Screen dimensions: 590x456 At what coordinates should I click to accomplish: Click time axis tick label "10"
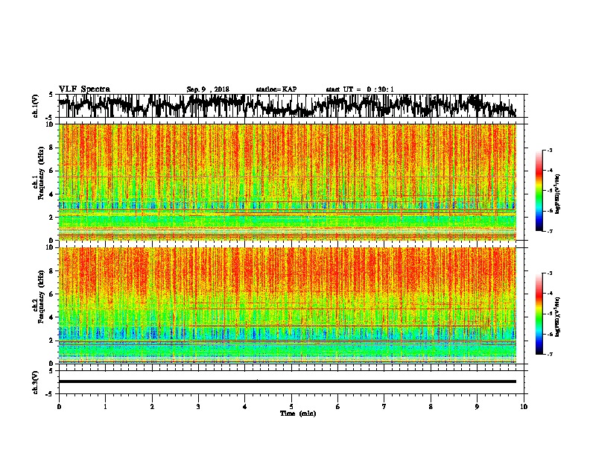524,407
